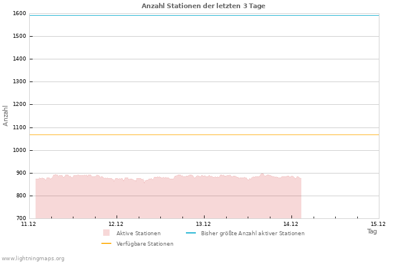Click the 1600 y-axis tick label

click(x=19, y=13)
